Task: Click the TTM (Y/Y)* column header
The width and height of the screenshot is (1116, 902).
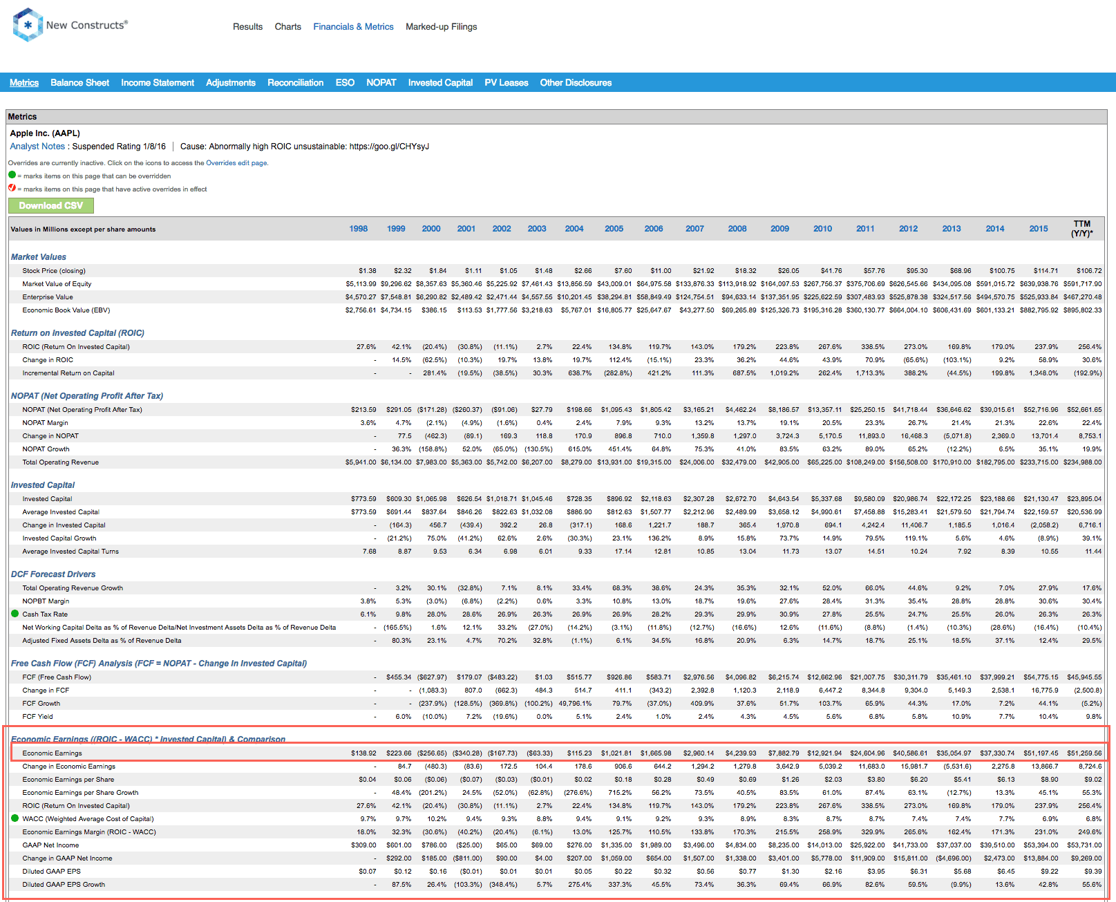Action: click(1082, 229)
